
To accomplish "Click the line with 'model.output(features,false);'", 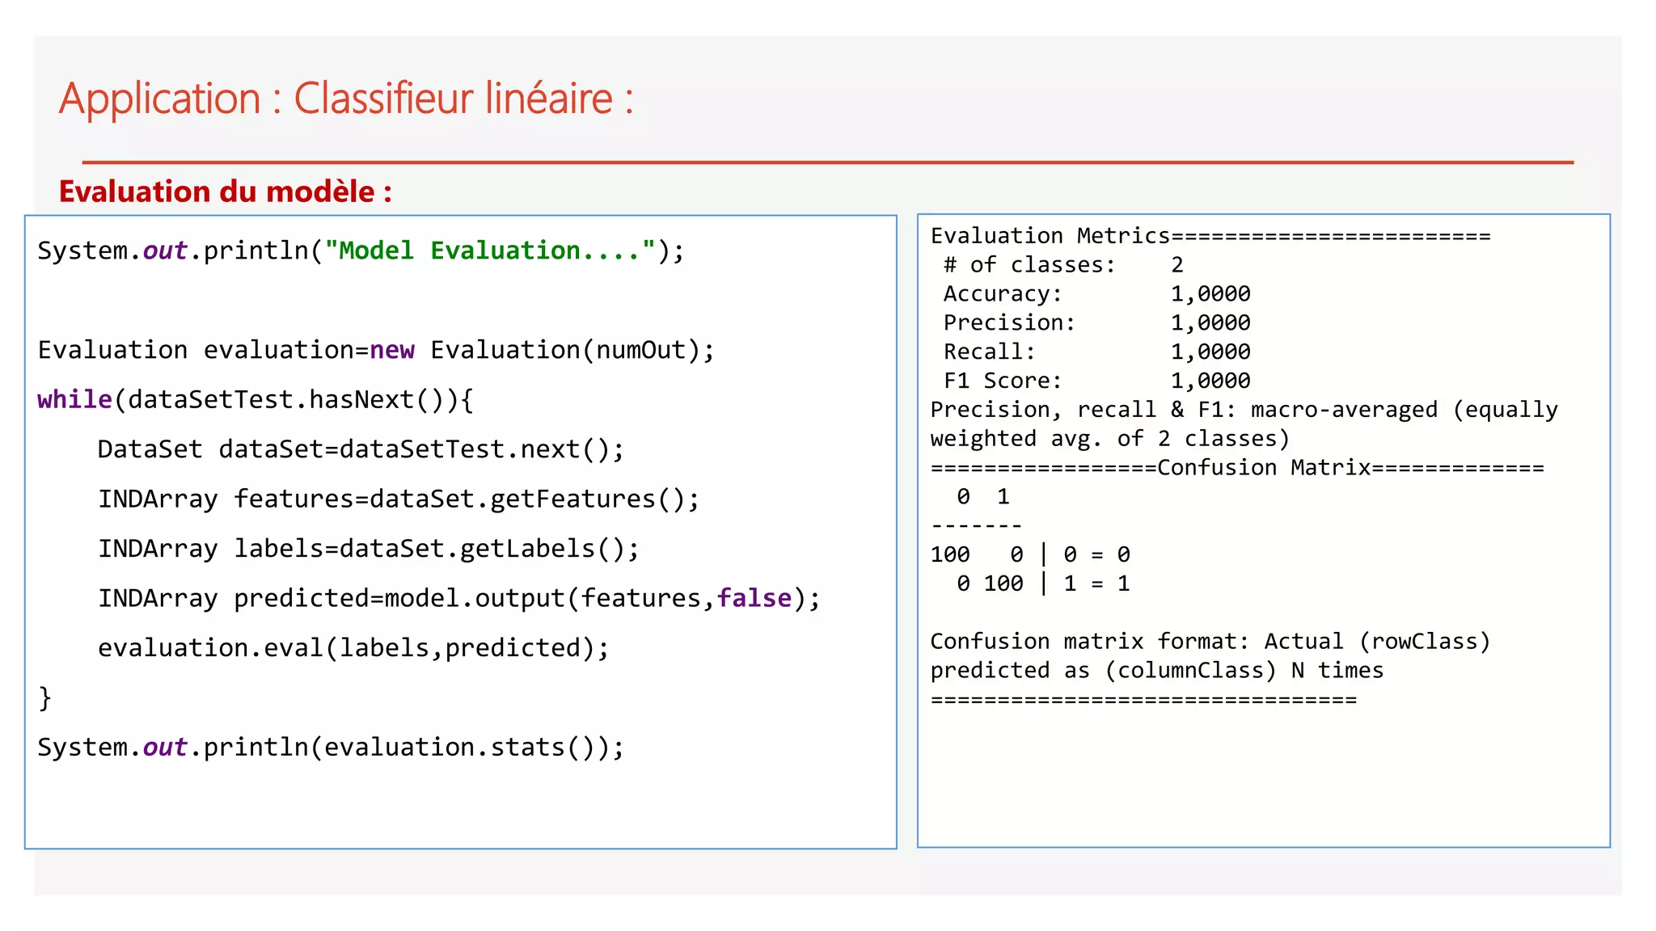I will (458, 598).
